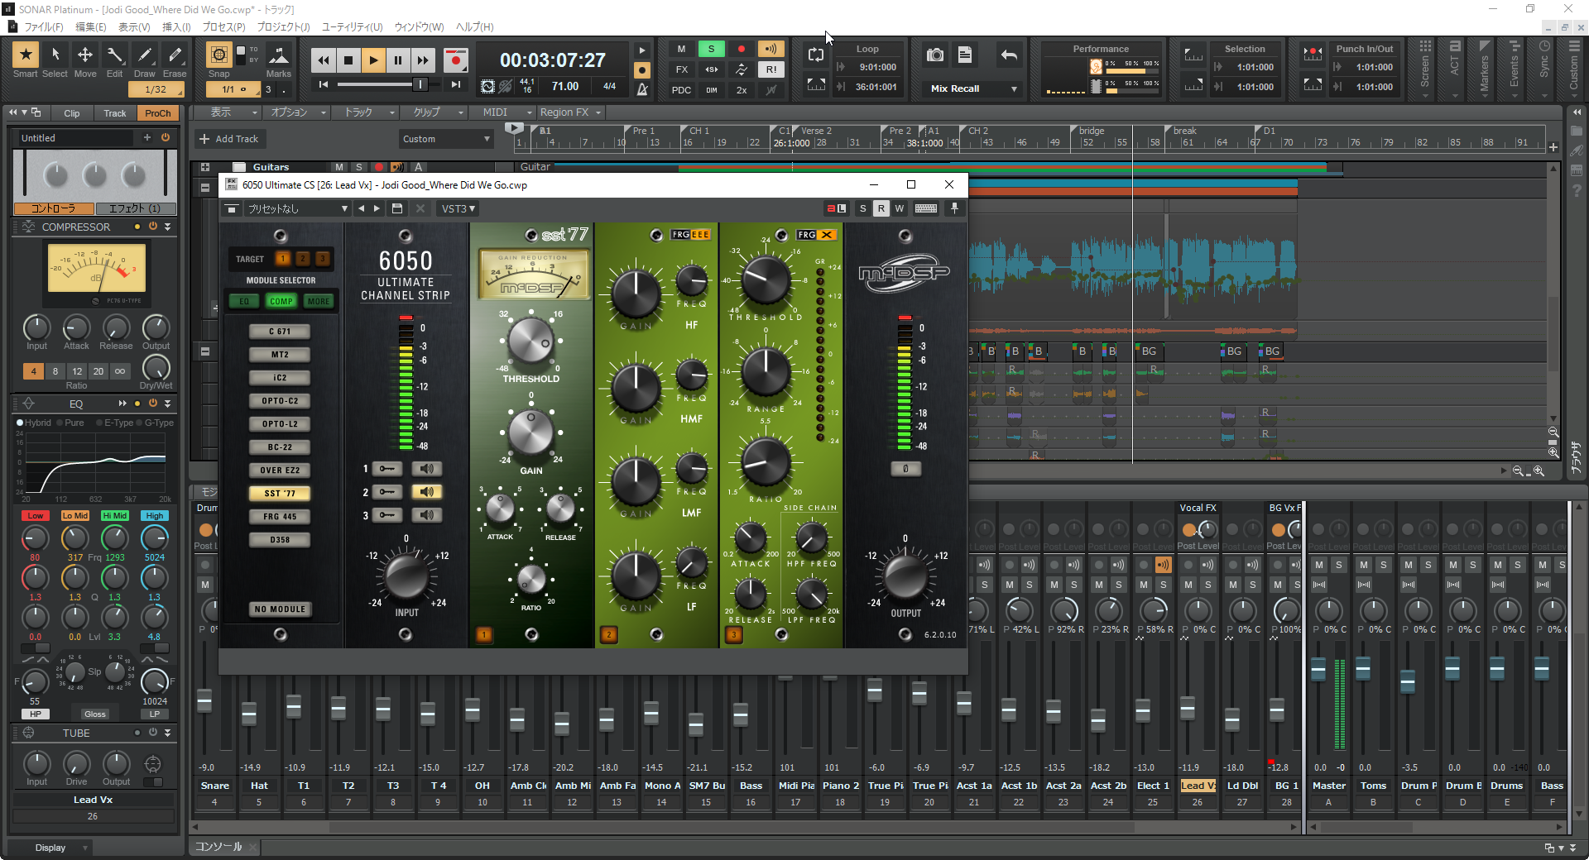The image size is (1589, 860).
Task: Click the Add Track button
Action: (229, 139)
